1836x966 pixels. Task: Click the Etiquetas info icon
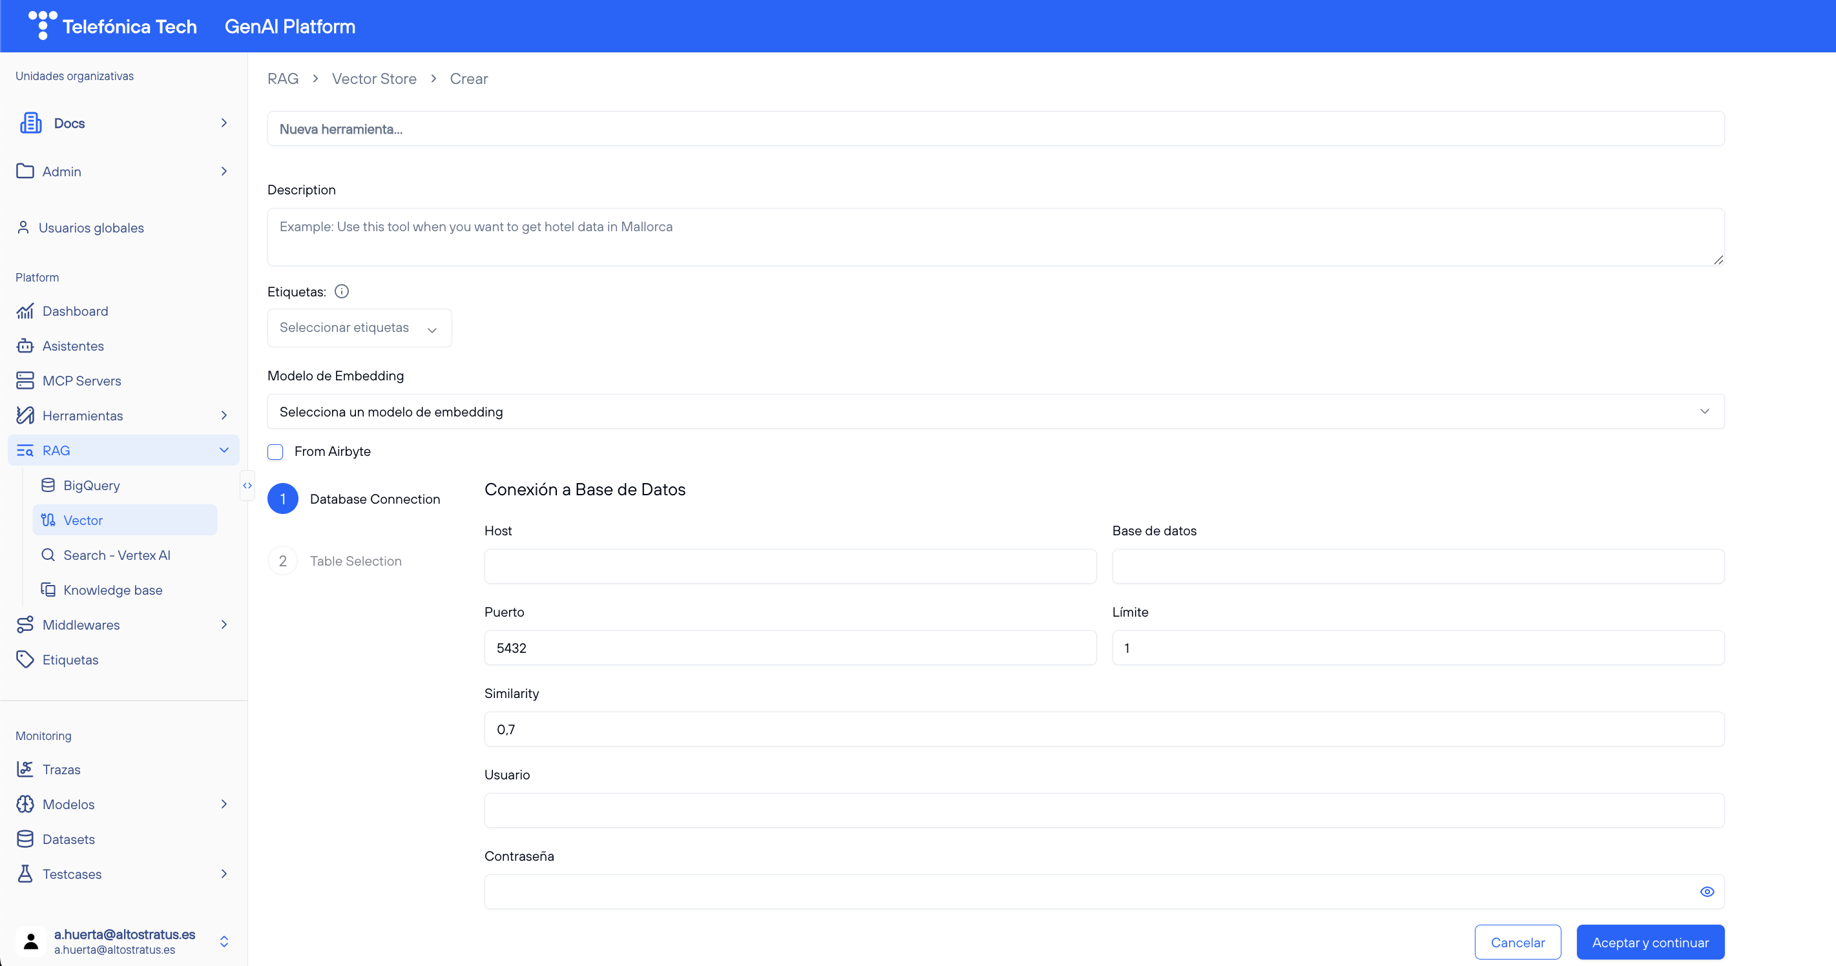[341, 291]
